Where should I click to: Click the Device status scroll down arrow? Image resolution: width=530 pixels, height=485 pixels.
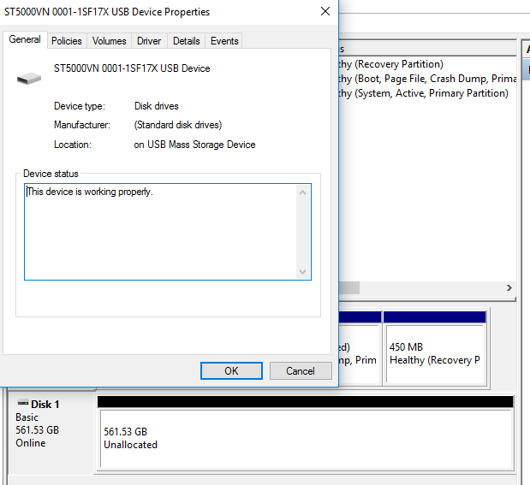pyautogui.click(x=303, y=271)
